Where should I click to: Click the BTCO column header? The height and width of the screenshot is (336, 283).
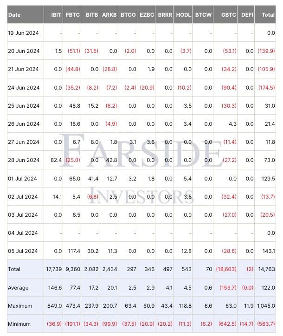[x=128, y=15]
